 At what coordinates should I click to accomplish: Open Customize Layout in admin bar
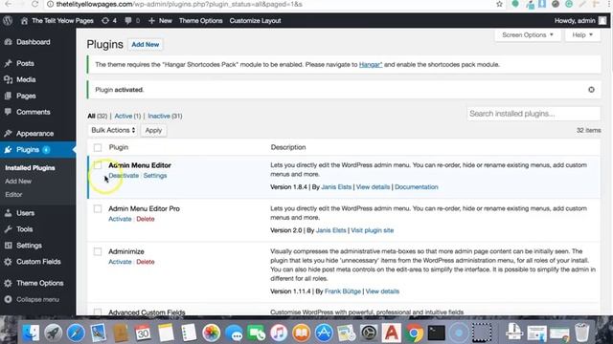[256, 21]
